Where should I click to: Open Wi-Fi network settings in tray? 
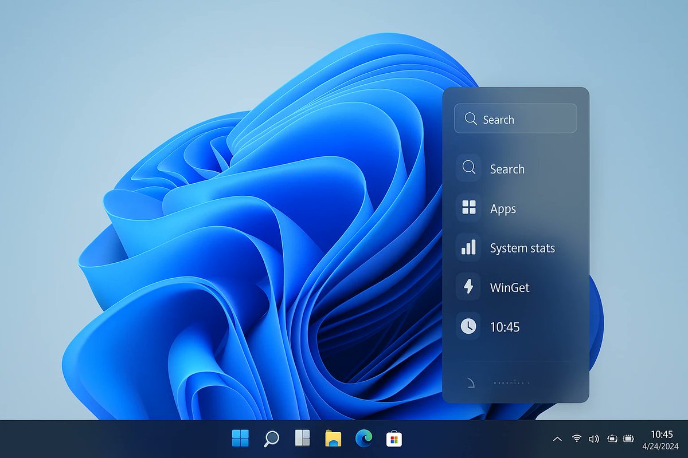(576, 439)
